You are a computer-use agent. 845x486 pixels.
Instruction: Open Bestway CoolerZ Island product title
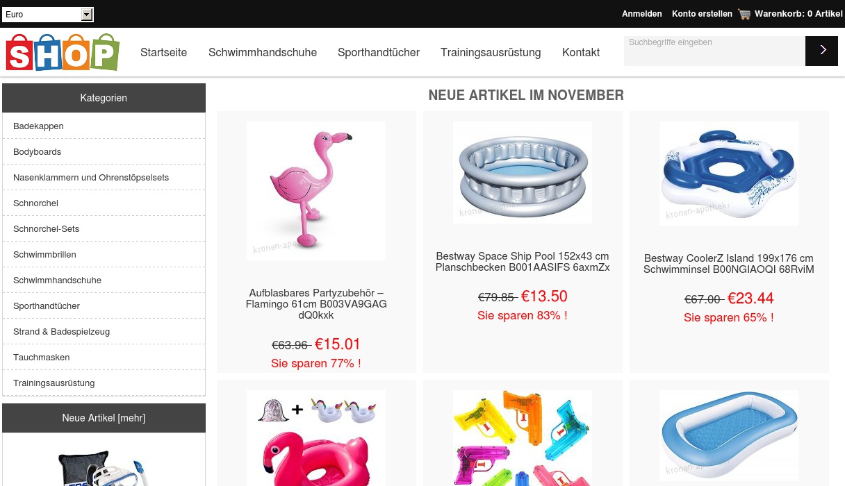point(728,264)
